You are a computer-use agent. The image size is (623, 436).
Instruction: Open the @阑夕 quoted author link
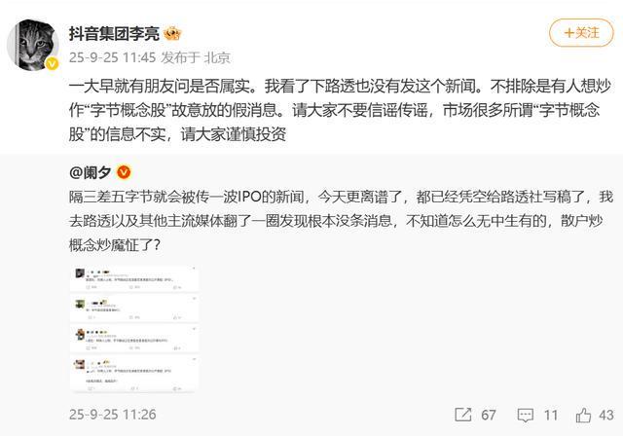click(x=90, y=172)
